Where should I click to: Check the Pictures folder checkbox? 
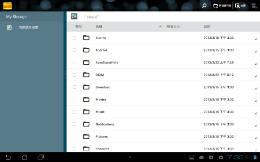coord(74,136)
